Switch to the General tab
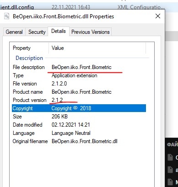 click(14, 32)
